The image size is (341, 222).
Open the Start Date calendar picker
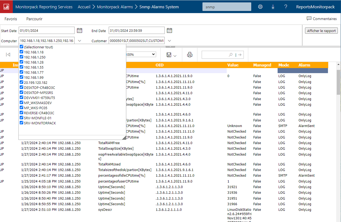80,30
